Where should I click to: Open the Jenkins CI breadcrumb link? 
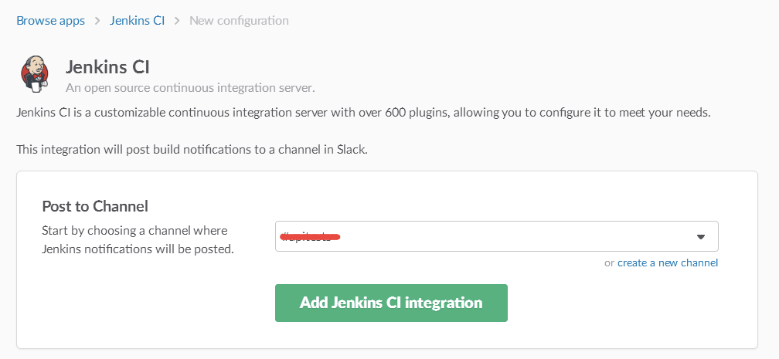pos(137,21)
